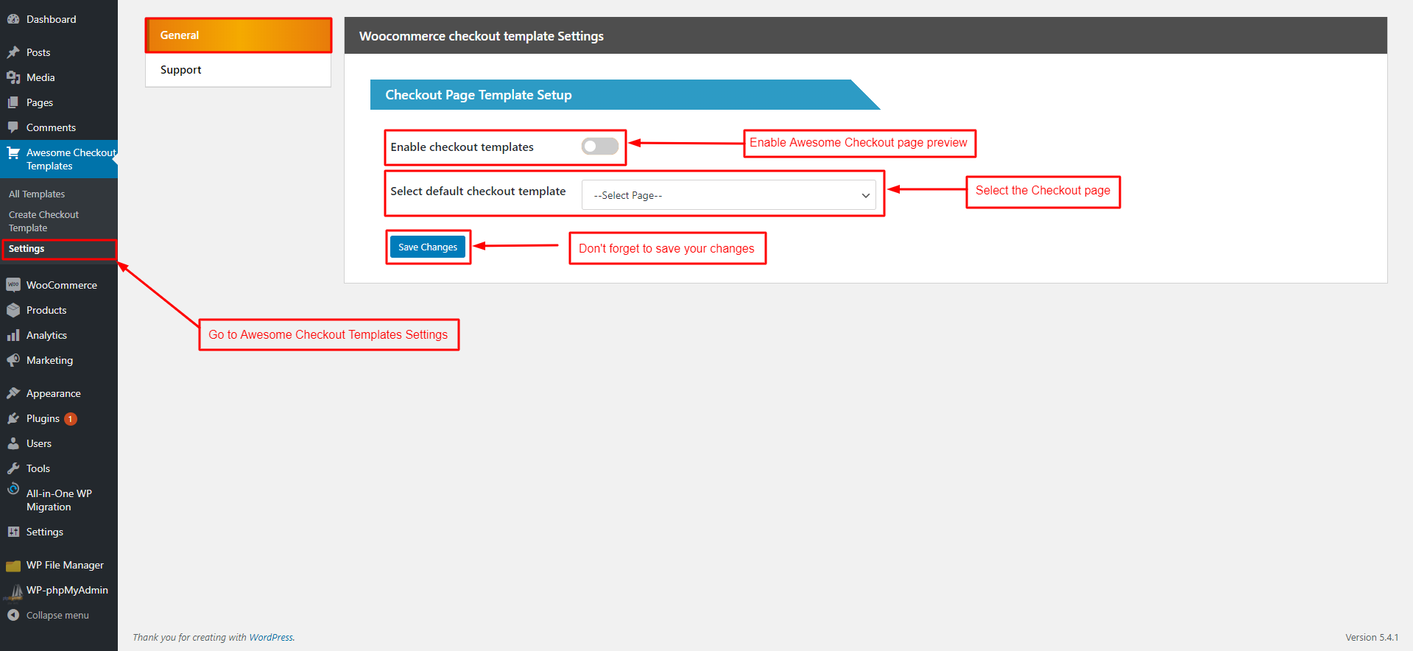Open the Select Page dropdown
The height and width of the screenshot is (651, 1413).
729,195
